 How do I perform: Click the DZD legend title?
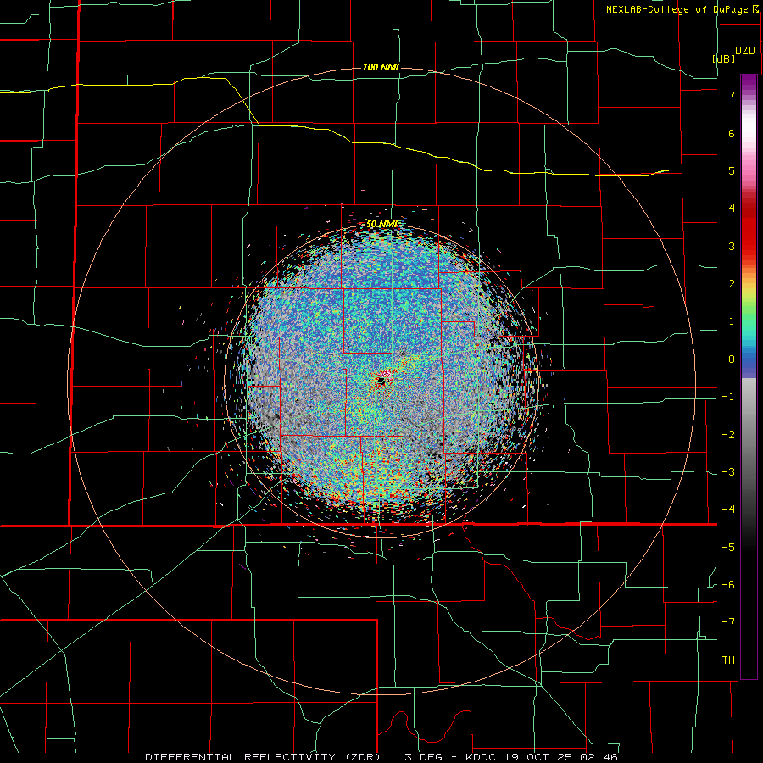pos(745,51)
